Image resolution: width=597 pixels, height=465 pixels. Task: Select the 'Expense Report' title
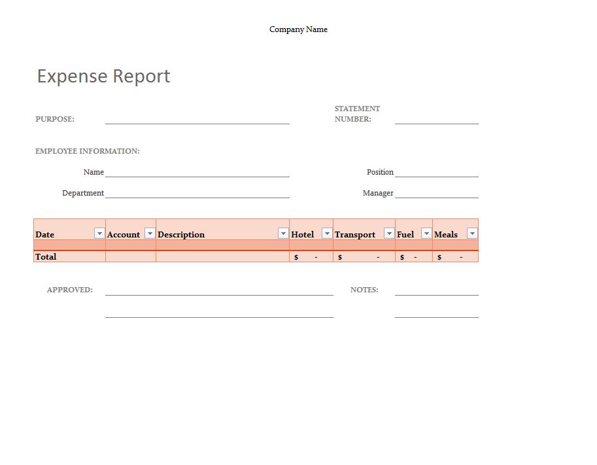pos(103,76)
